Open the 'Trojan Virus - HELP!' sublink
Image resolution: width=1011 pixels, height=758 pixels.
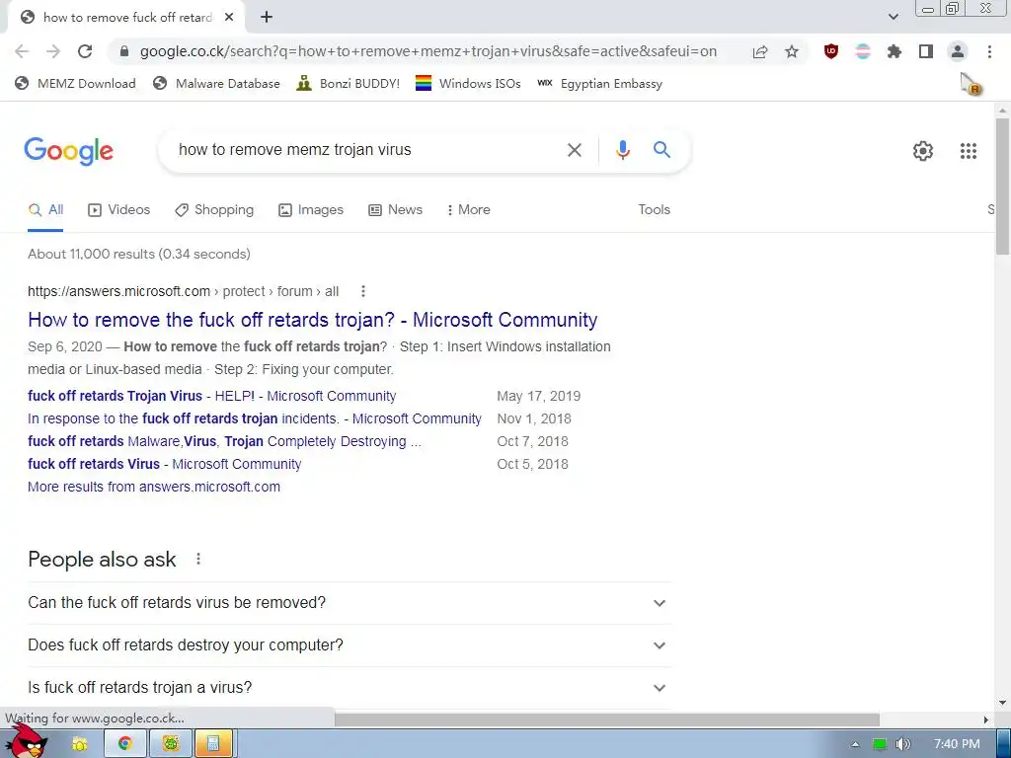(x=211, y=396)
